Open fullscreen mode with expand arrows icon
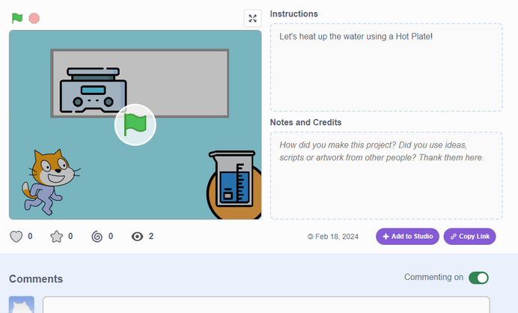 pyautogui.click(x=253, y=19)
